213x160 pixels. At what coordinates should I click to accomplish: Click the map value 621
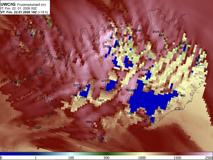pyautogui.click(x=198, y=59)
